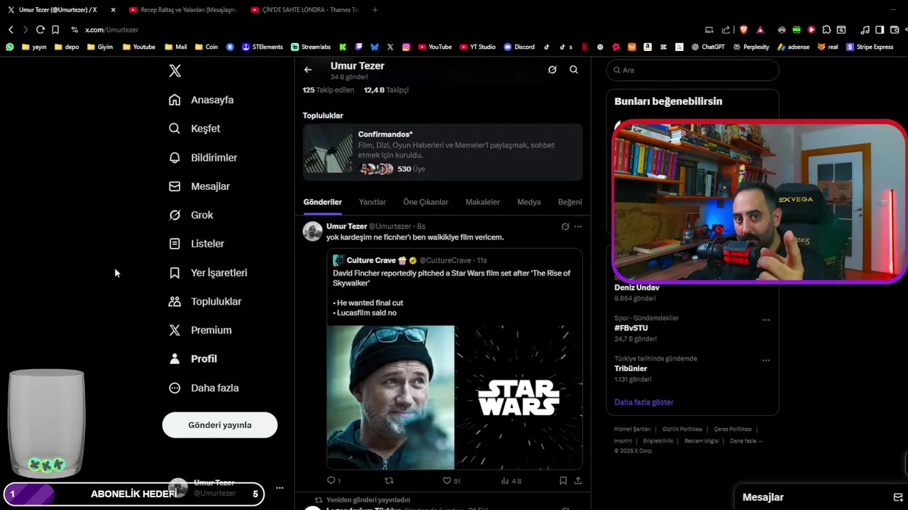
Task: Click the Grok icon on Umur Tezer's post
Action: [x=565, y=227]
